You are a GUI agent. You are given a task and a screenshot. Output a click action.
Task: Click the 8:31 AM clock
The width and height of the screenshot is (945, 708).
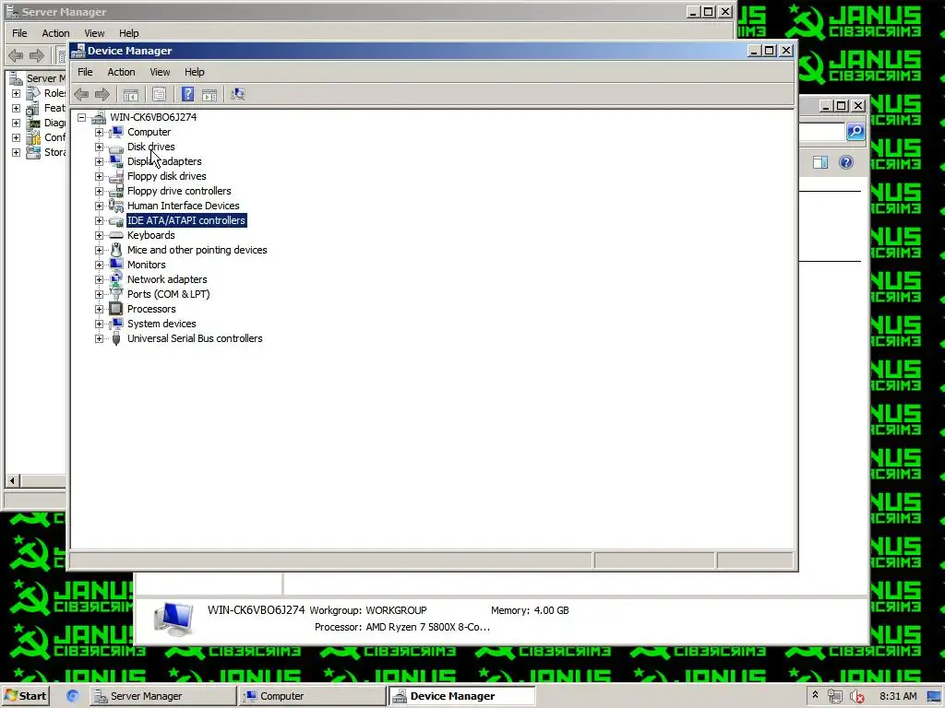pyautogui.click(x=898, y=696)
